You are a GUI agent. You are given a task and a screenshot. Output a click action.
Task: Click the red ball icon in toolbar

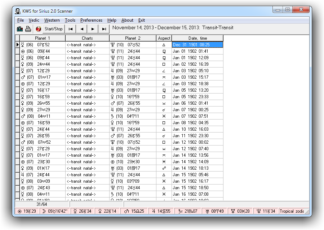[x=38, y=29]
